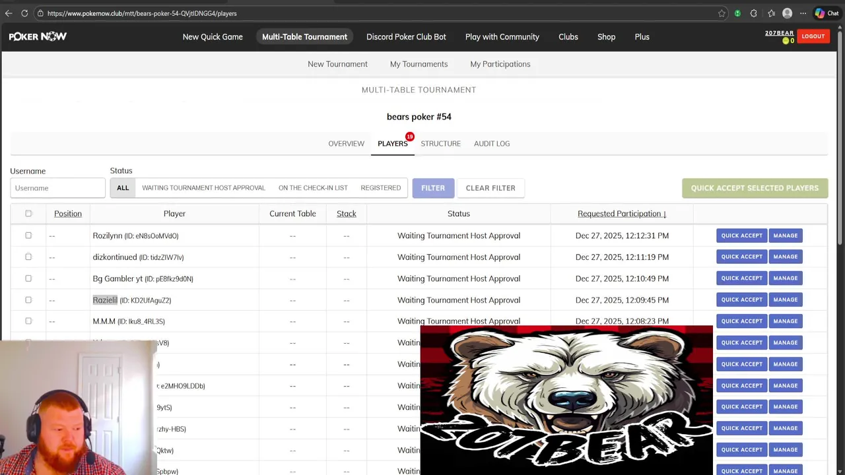Open the New Tournament sub-menu link
The image size is (845, 475).
[337, 64]
